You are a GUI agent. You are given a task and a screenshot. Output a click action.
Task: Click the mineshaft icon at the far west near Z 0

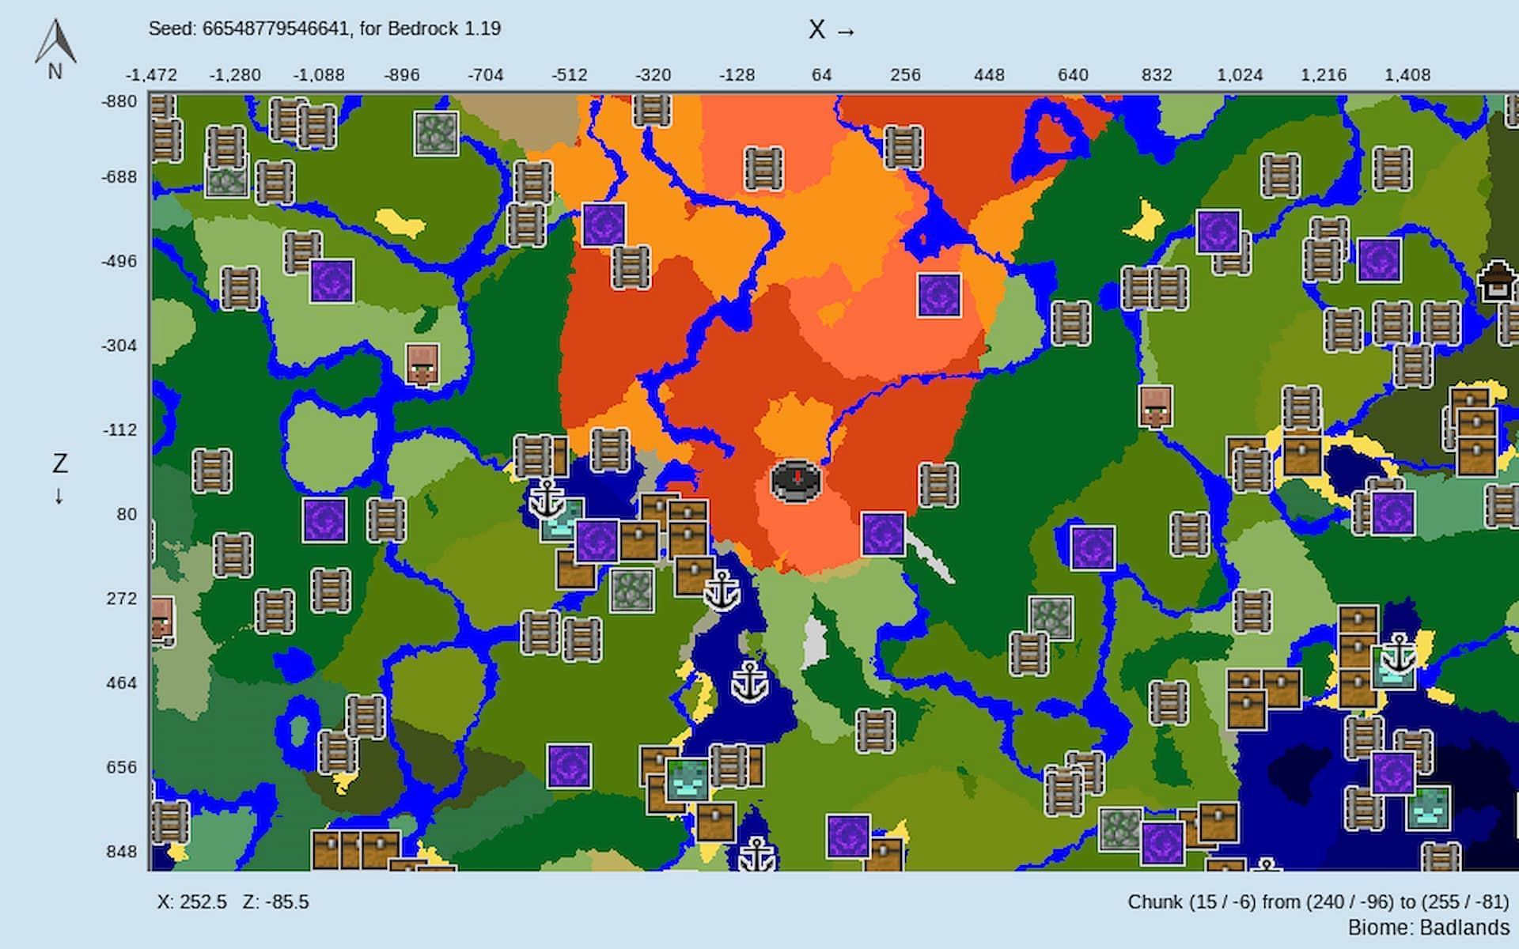tap(212, 471)
